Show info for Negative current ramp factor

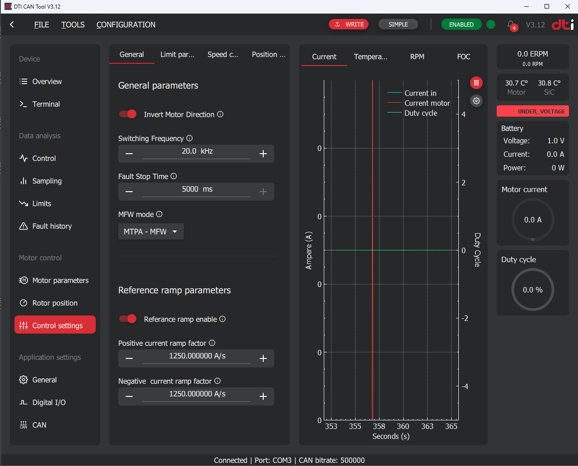218,381
